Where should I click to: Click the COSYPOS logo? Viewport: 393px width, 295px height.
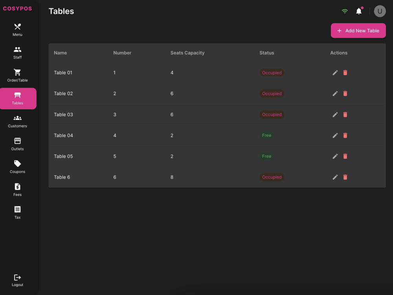(18, 9)
